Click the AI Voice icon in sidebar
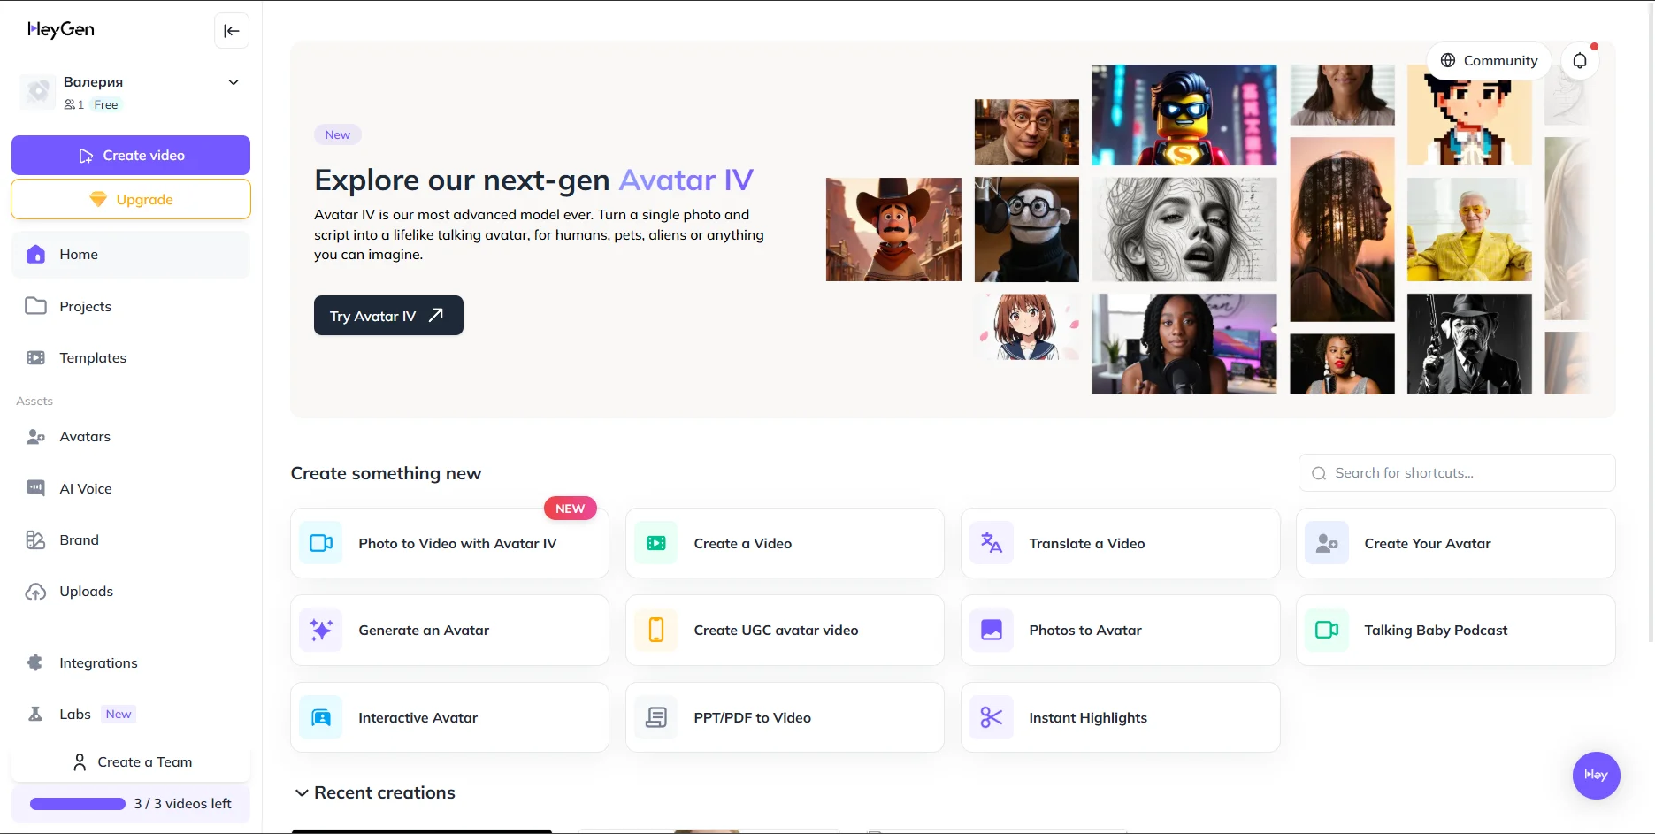Image resolution: width=1655 pixels, height=834 pixels. click(35, 488)
